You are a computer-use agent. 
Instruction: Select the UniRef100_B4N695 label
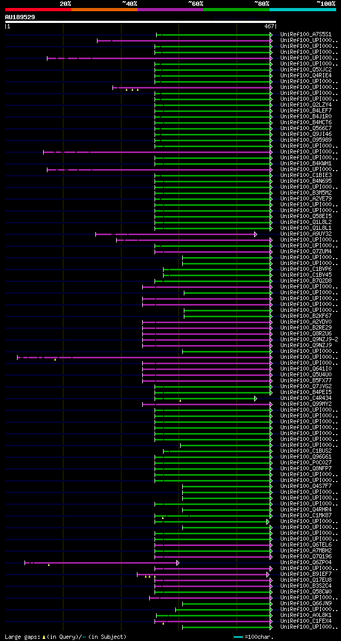306,181
